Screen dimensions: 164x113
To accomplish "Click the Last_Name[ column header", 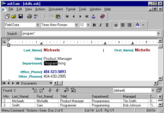I will coord(22,96).
